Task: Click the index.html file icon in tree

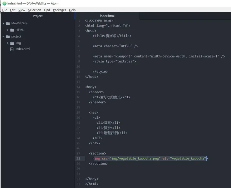Action: click(x=12, y=49)
